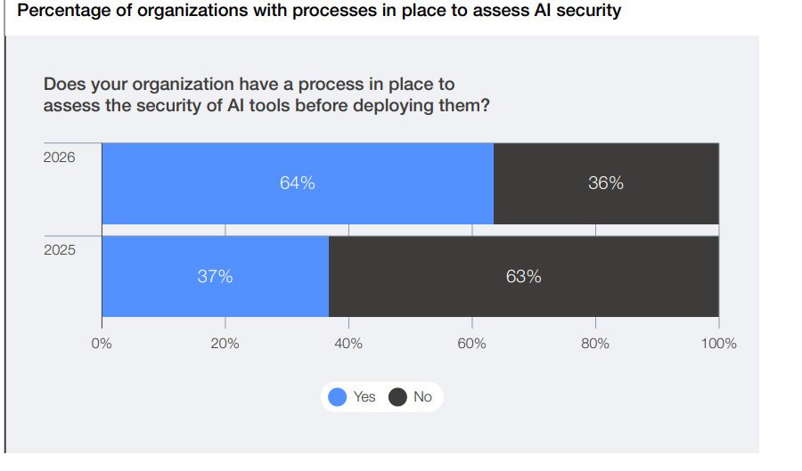The width and height of the screenshot is (802, 471).
Task: Select the blue 64% bar for 2026
Action: tap(298, 183)
